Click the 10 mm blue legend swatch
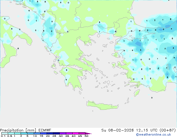 [x=37, y=133]
